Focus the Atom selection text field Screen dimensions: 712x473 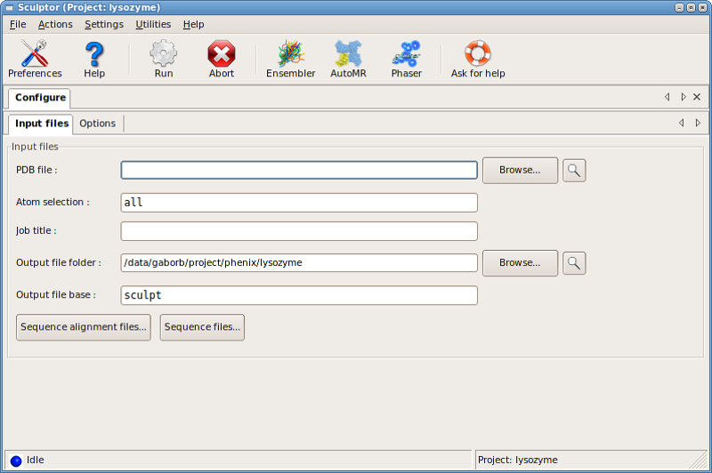(x=299, y=203)
